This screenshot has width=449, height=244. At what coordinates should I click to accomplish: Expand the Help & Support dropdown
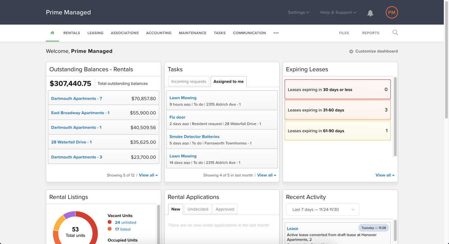click(338, 12)
